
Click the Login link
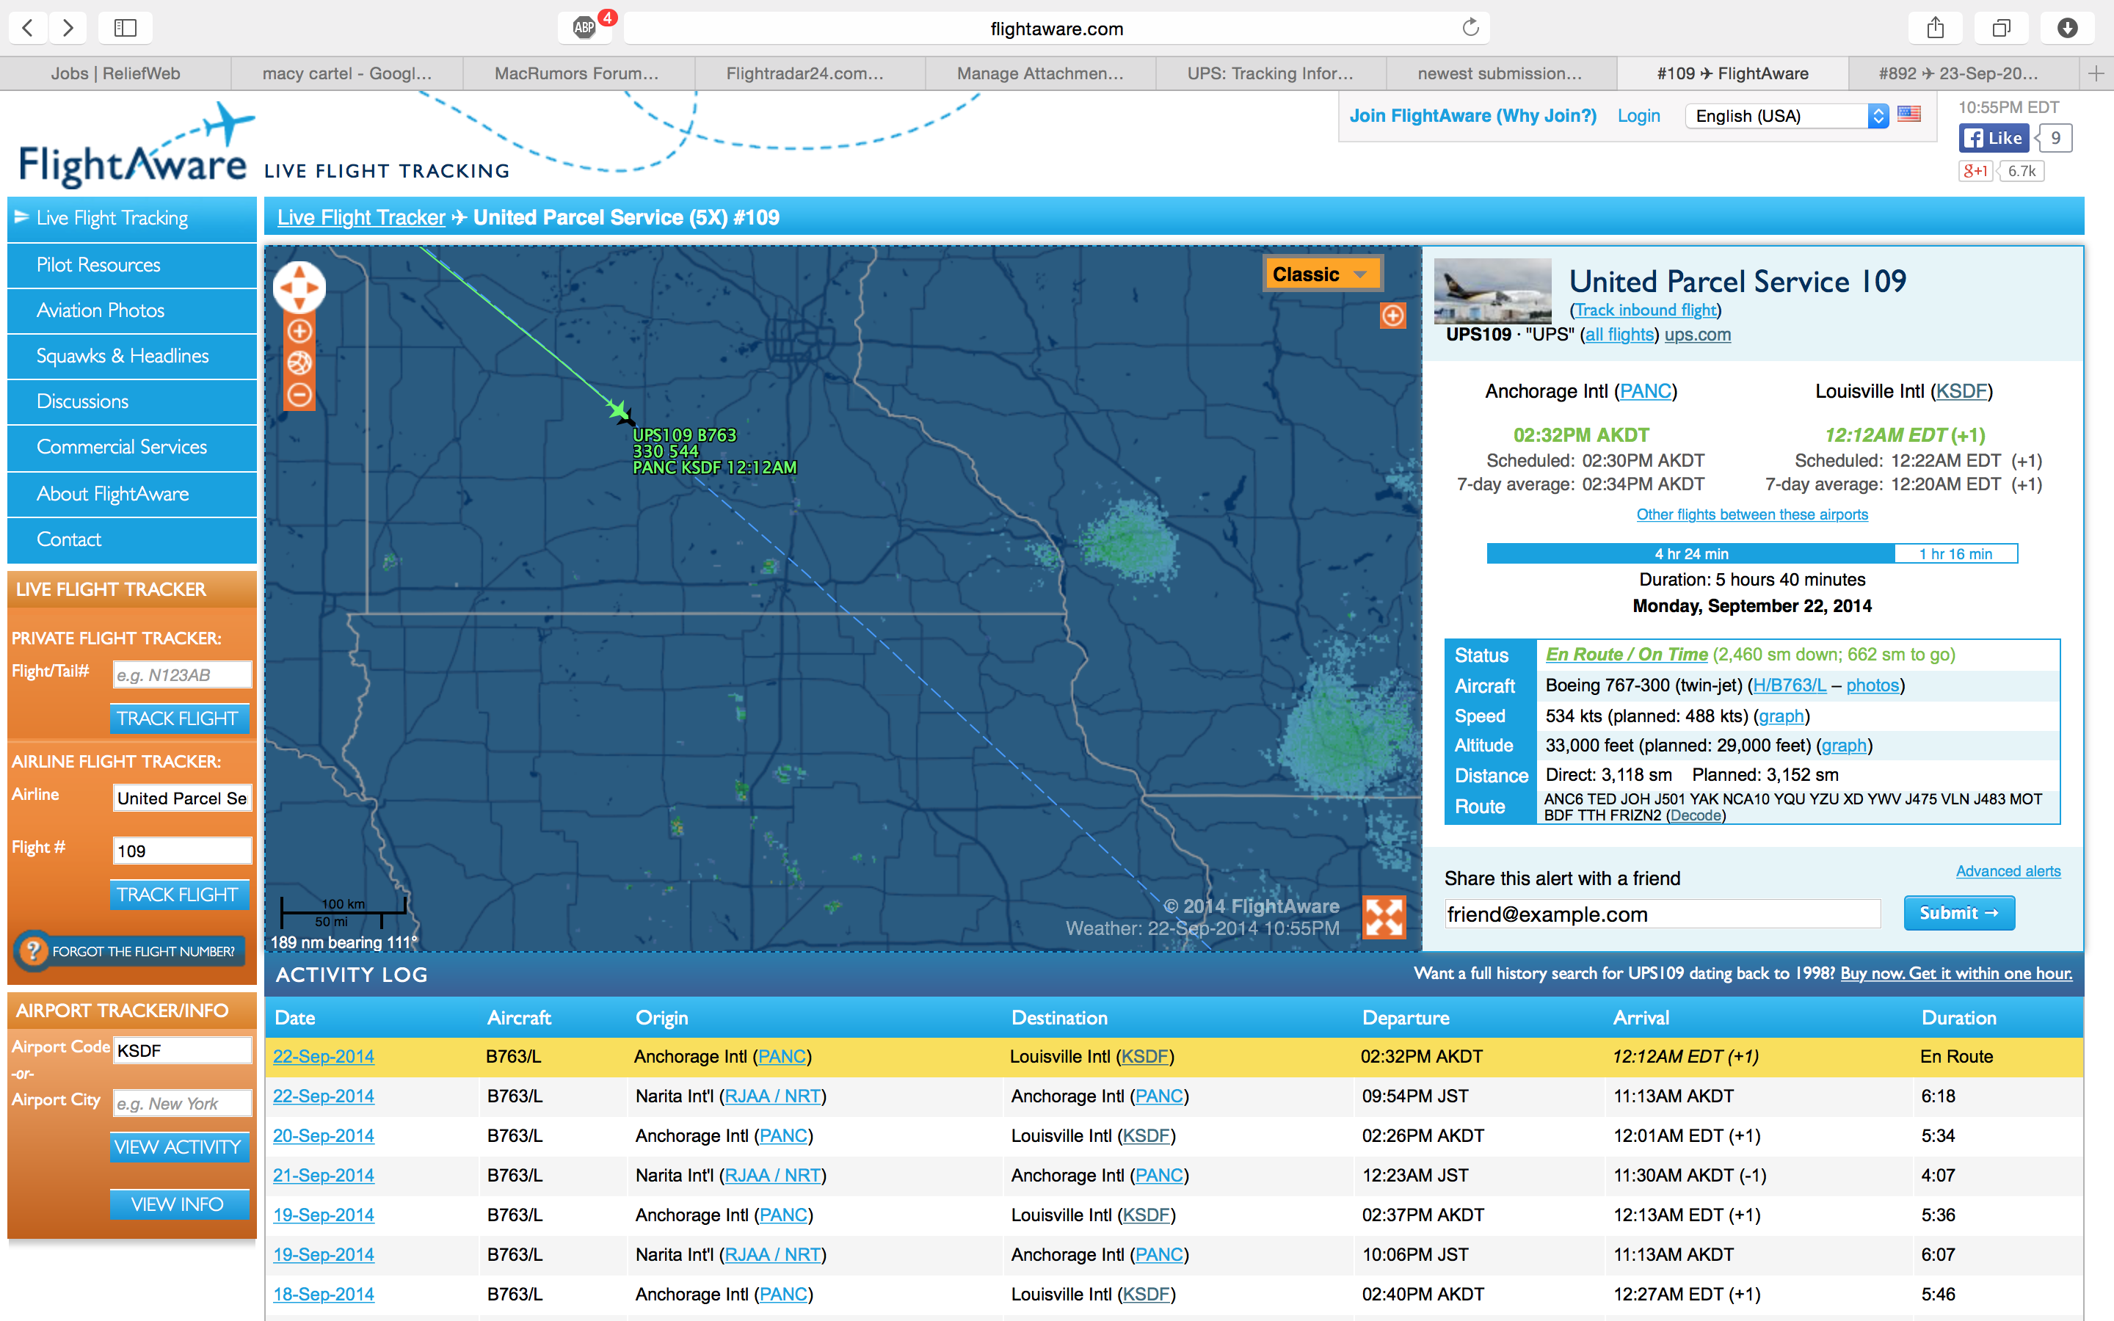pyautogui.click(x=1638, y=115)
